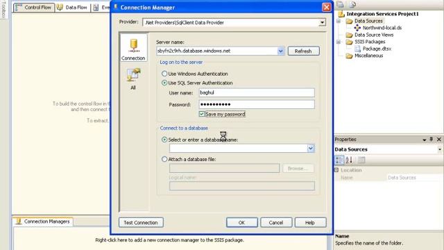Select Package.dtsx in Solution Explorer
Image resolution: width=444 pixels, height=250 pixels.
pos(377,49)
